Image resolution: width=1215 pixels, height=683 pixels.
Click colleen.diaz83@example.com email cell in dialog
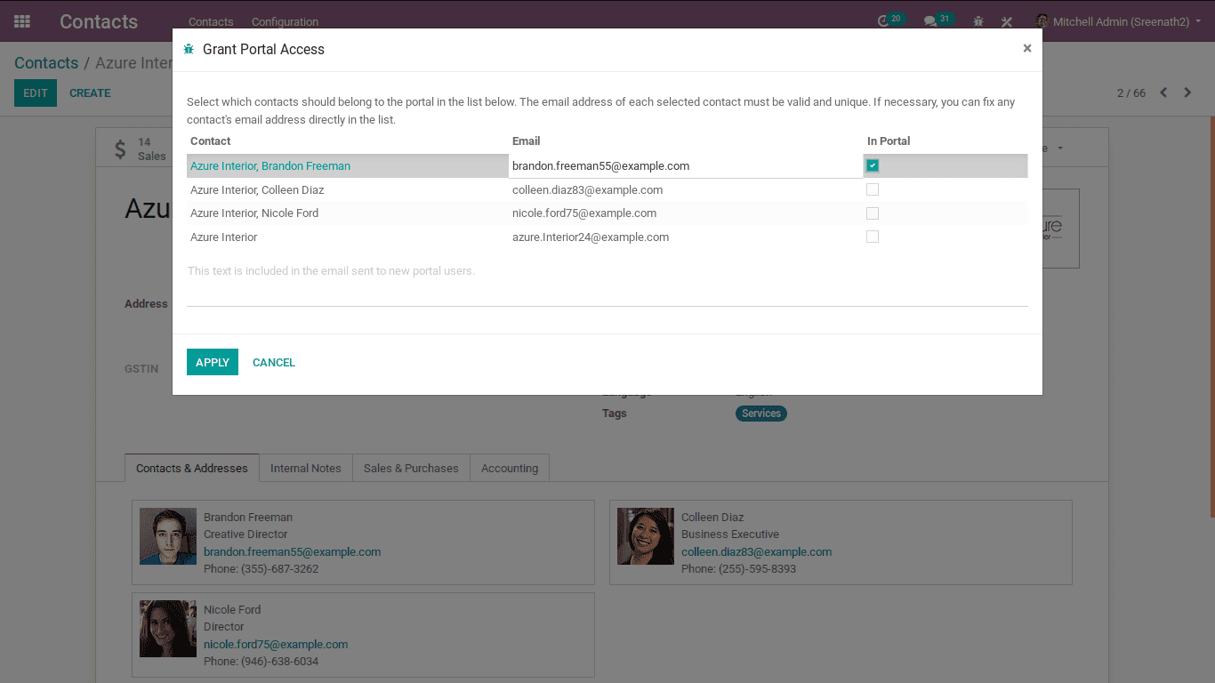pos(686,189)
